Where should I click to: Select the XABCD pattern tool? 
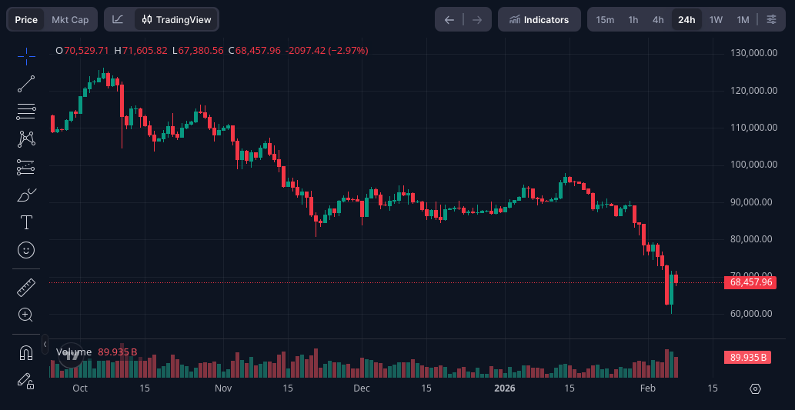[x=26, y=139]
